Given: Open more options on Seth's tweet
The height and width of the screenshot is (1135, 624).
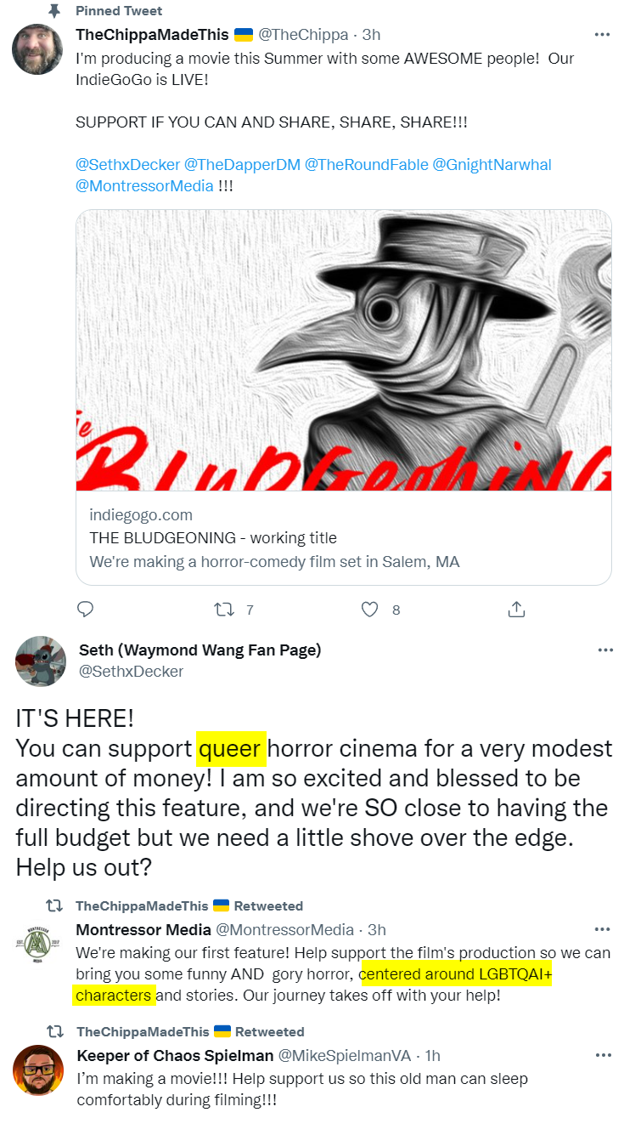Looking at the screenshot, I should click(605, 650).
